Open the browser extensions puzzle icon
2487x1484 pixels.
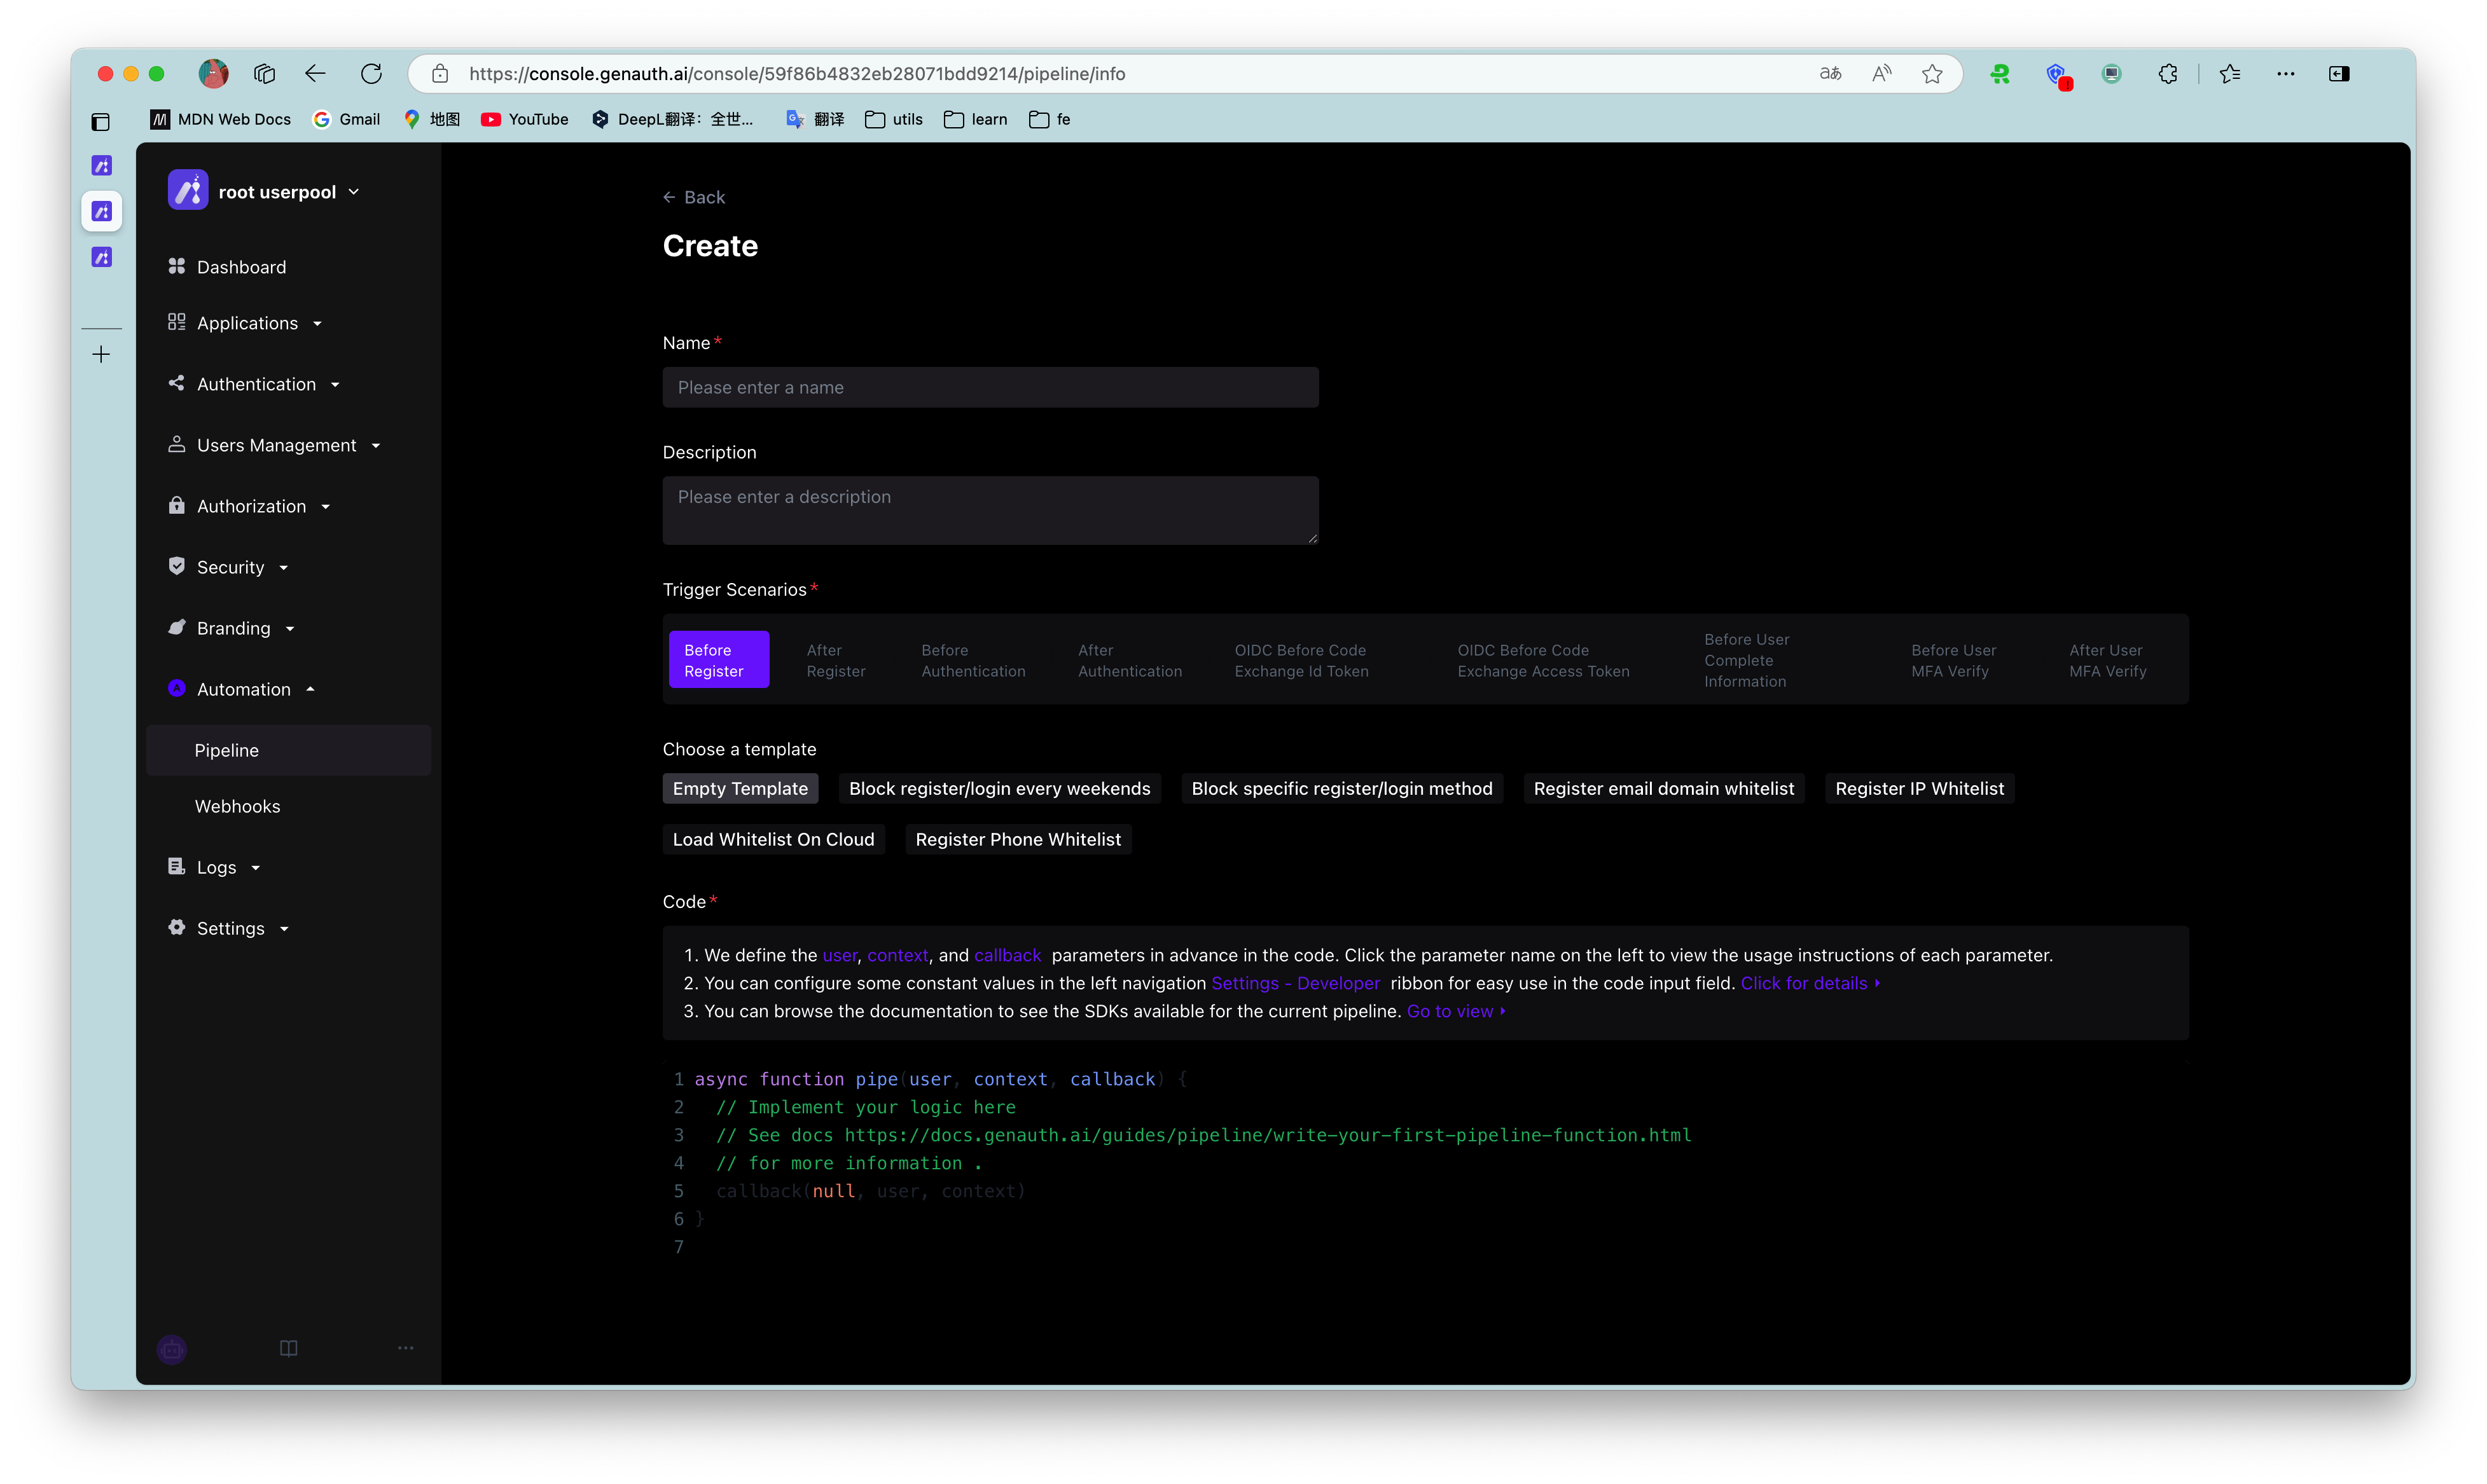tap(2167, 74)
